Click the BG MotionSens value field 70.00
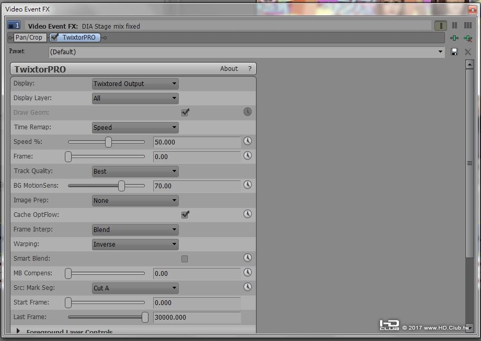 197,186
